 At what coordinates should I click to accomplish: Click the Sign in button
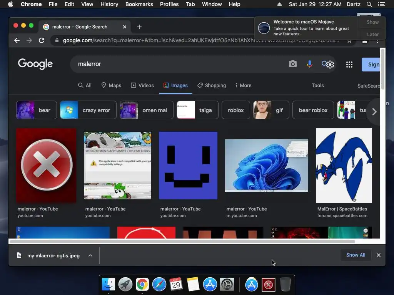tap(371, 65)
